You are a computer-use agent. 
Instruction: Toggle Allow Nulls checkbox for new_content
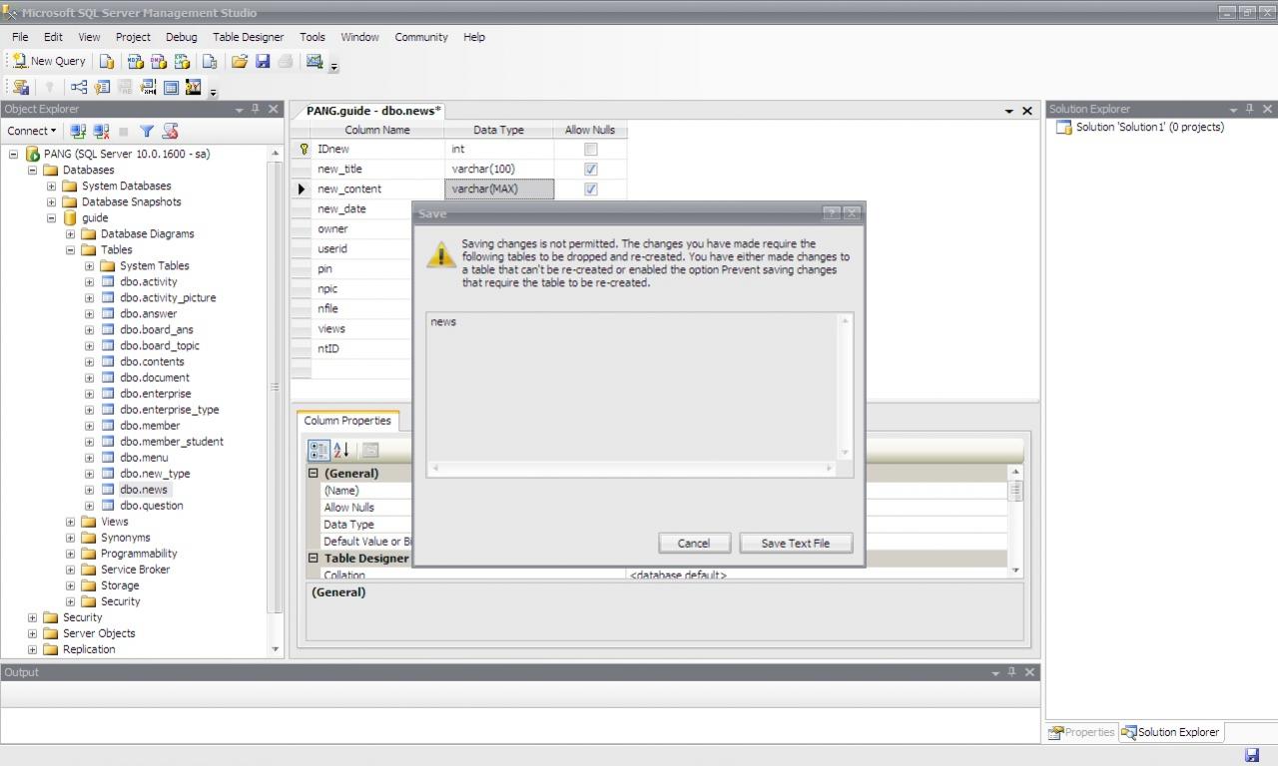click(590, 189)
